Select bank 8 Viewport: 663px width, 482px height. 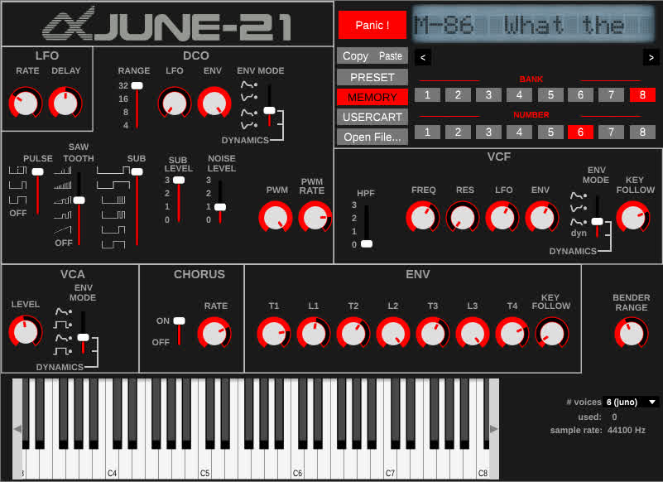tap(642, 94)
